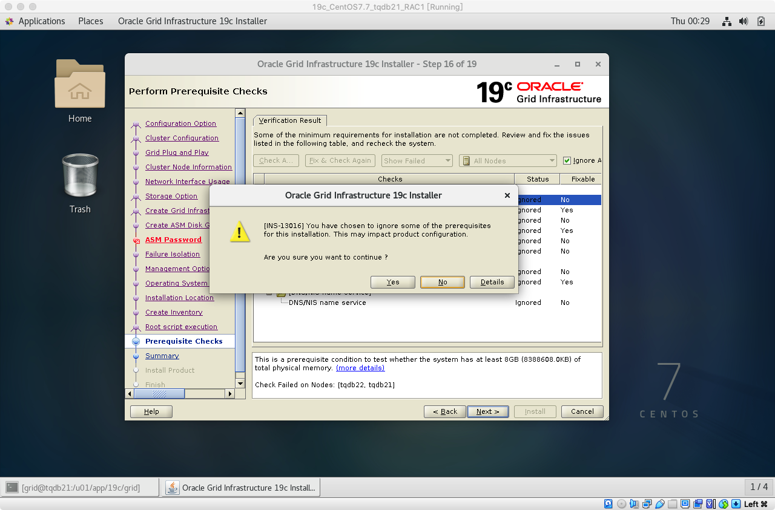Open the Oracle Grid Infrastructure 19c Installer app menu
Viewport: 775px width, 510px height.
pyautogui.click(x=193, y=21)
